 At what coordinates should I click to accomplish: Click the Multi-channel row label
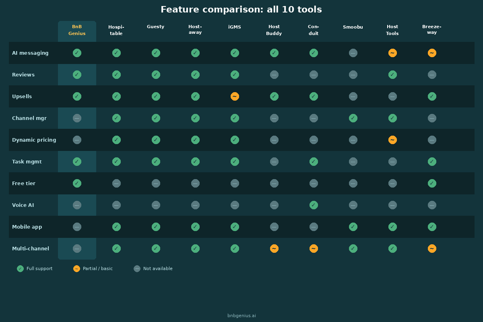click(31, 248)
